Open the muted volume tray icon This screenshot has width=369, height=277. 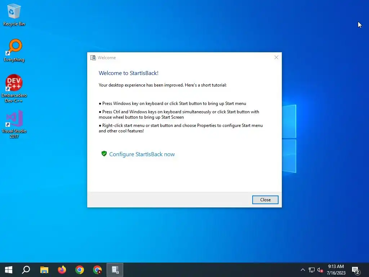click(x=320, y=270)
